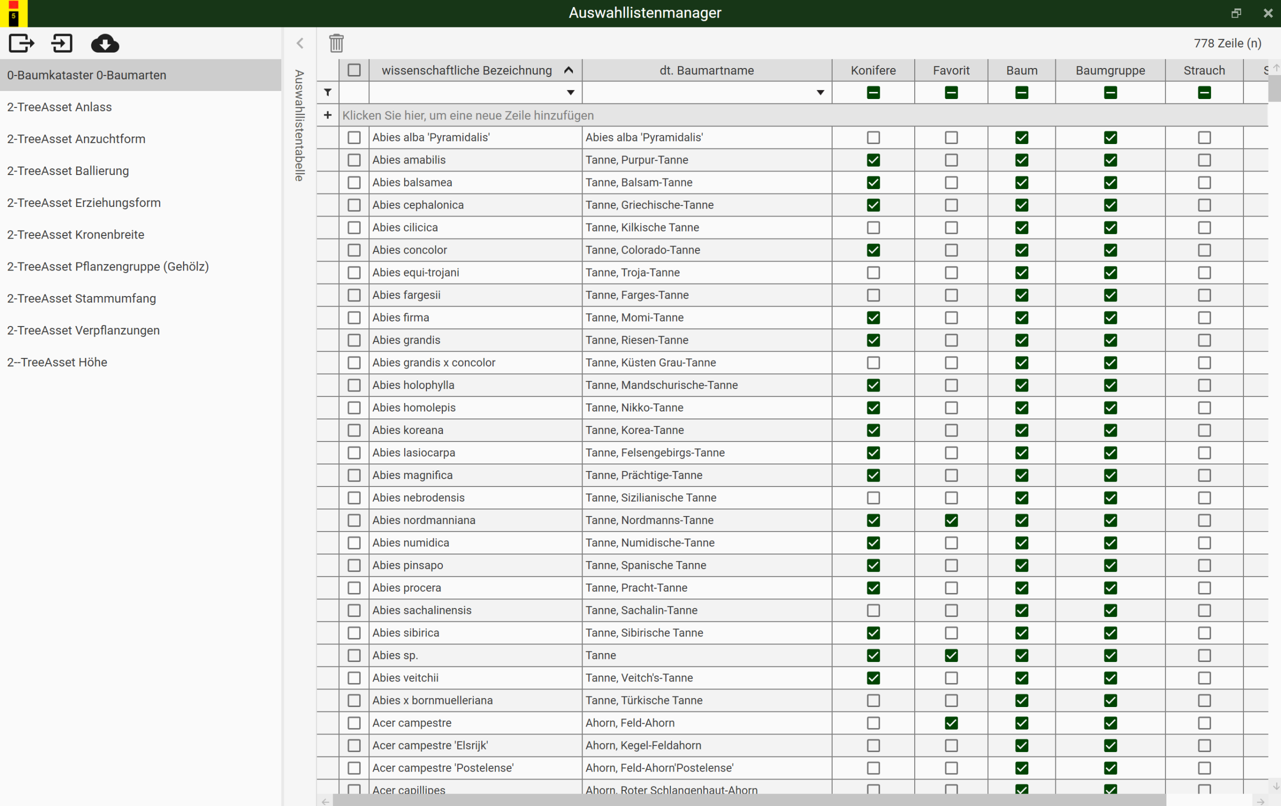Click the vertical Auswahllistentabelle panel label
Viewport: 1281px width, 806px height.
(x=300, y=125)
